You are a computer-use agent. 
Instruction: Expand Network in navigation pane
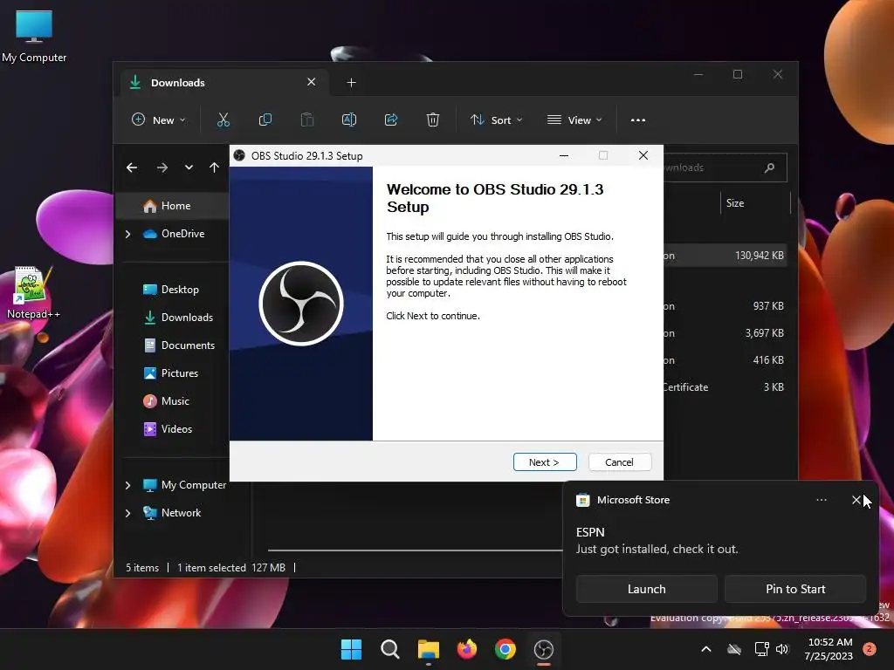point(127,513)
